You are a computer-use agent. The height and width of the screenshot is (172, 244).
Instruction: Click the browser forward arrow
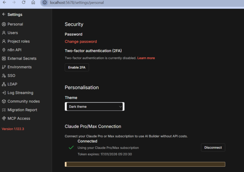coord(14,2)
